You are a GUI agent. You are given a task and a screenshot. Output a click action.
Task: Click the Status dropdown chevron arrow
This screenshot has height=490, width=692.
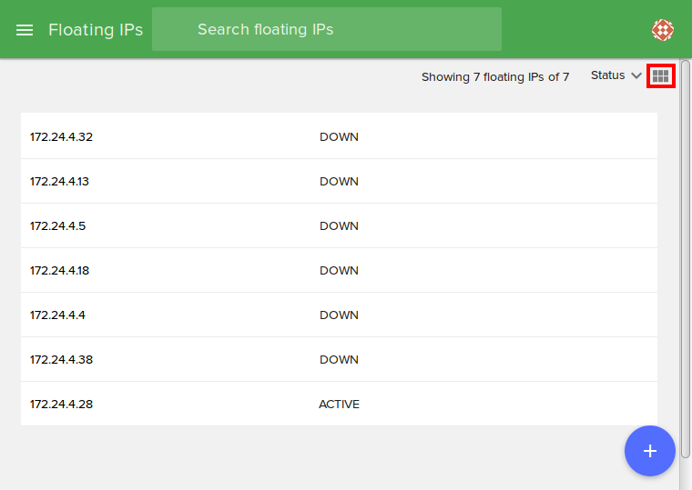[636, 75]
